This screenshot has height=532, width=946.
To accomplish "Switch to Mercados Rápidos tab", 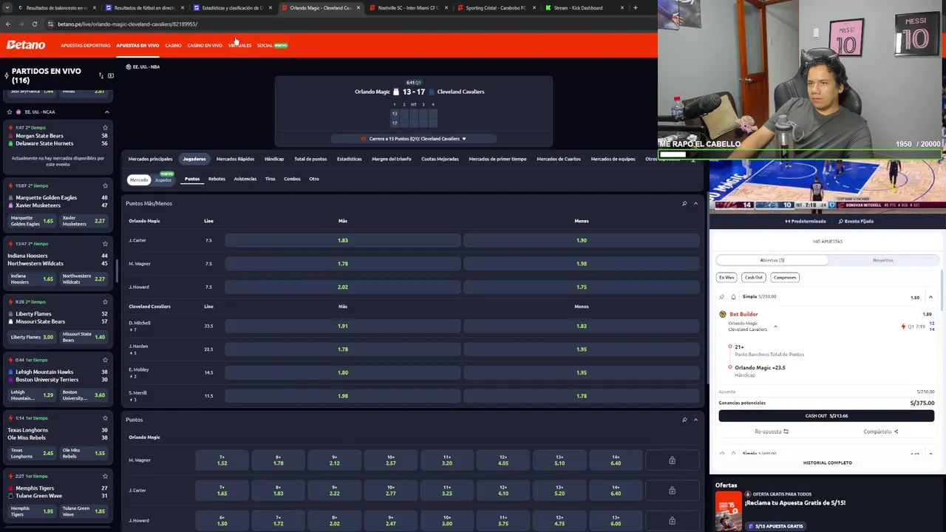I will point(235,159).
